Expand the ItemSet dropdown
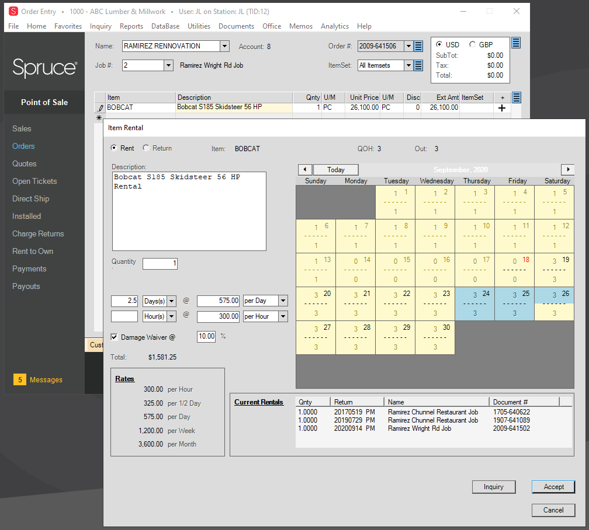The height and width of the screenshot is (530, 589). coord(408,65)
